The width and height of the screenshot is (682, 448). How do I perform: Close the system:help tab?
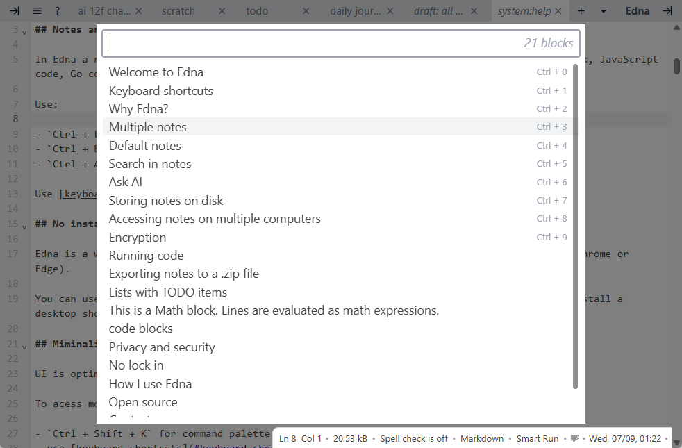coord(558,11)
